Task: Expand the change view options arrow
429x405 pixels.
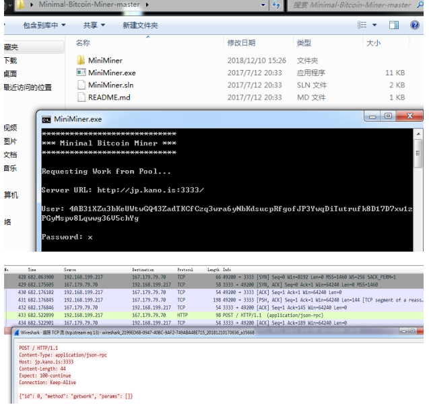Action: tap(375, 26)
